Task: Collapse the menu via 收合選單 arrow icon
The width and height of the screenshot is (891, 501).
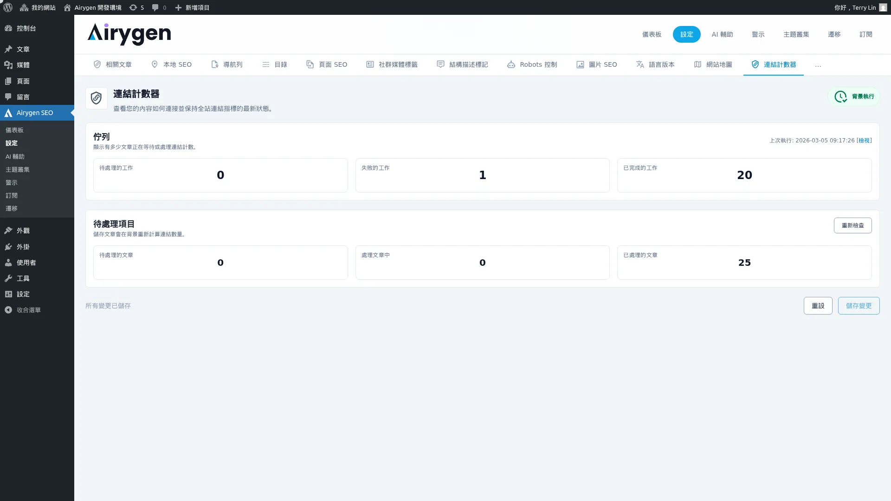Action: tap(8, 310)
